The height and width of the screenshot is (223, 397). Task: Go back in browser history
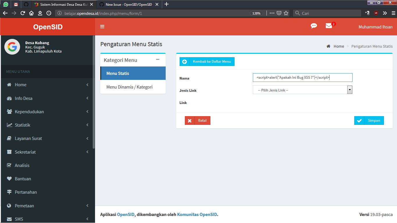tap(5, 13)
